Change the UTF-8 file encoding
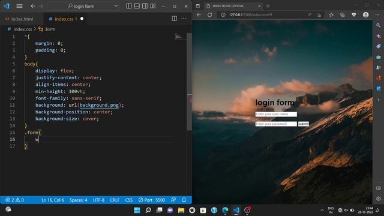The height and width of the screenshot is (216, 384). click(98, 200)
